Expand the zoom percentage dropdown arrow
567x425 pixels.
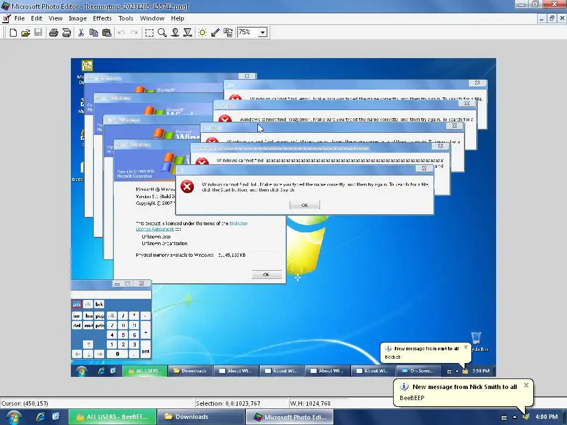point(263,33)
